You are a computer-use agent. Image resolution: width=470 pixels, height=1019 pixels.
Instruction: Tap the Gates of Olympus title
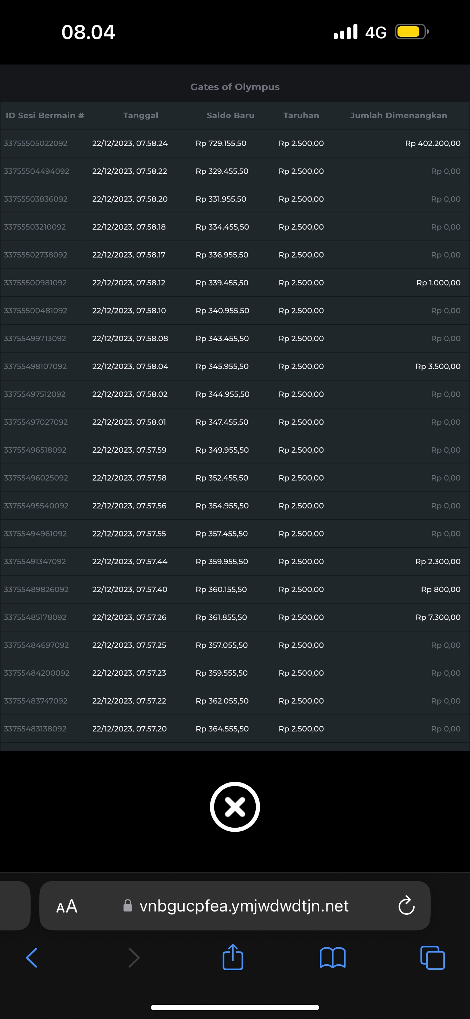[x=235, y=87]
